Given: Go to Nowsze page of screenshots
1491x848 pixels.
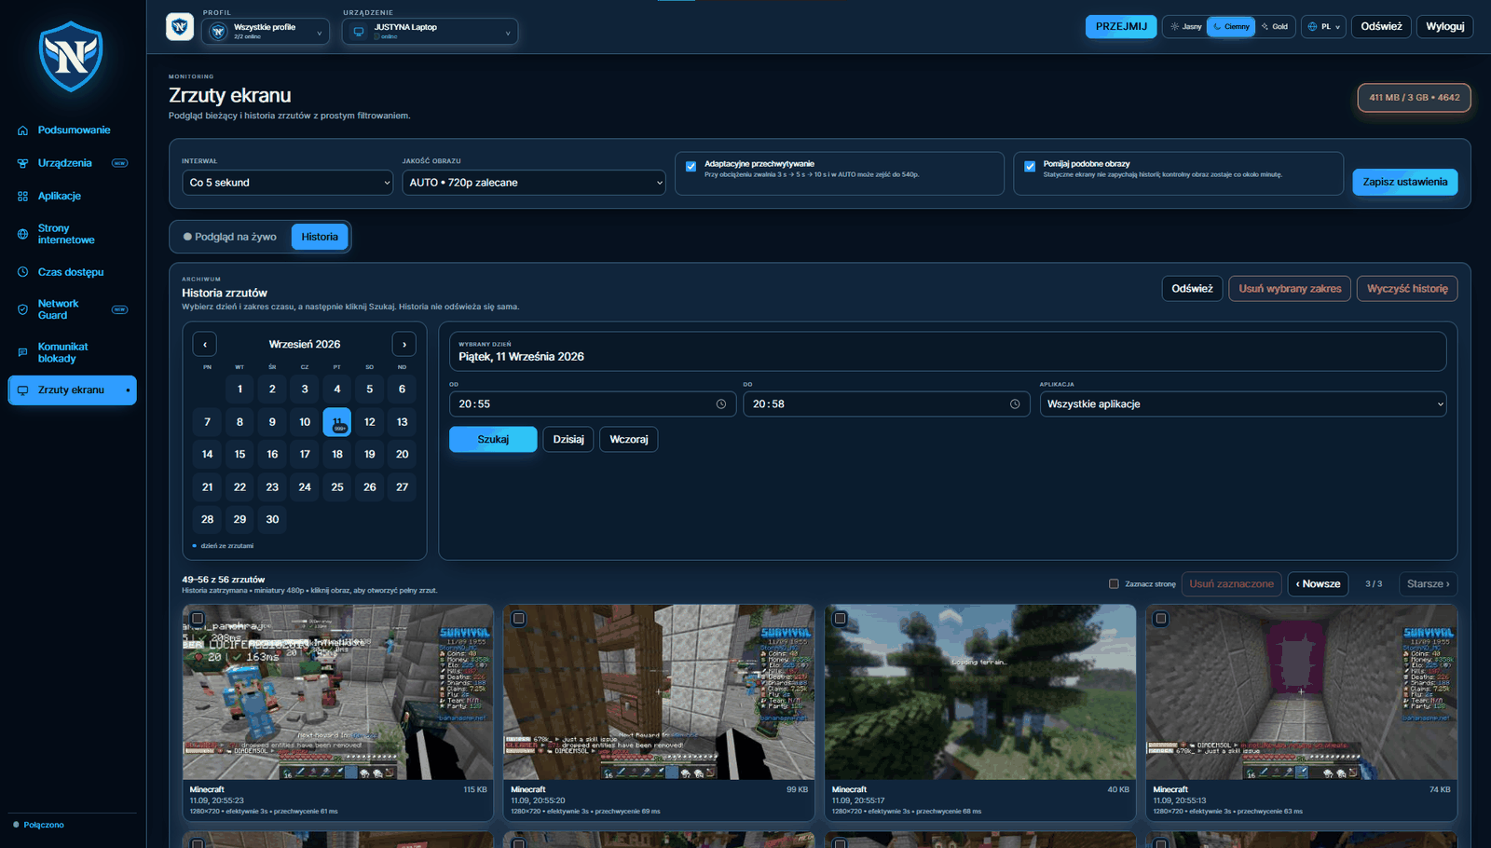Looking at the screenshot, I should (1318, 584).
